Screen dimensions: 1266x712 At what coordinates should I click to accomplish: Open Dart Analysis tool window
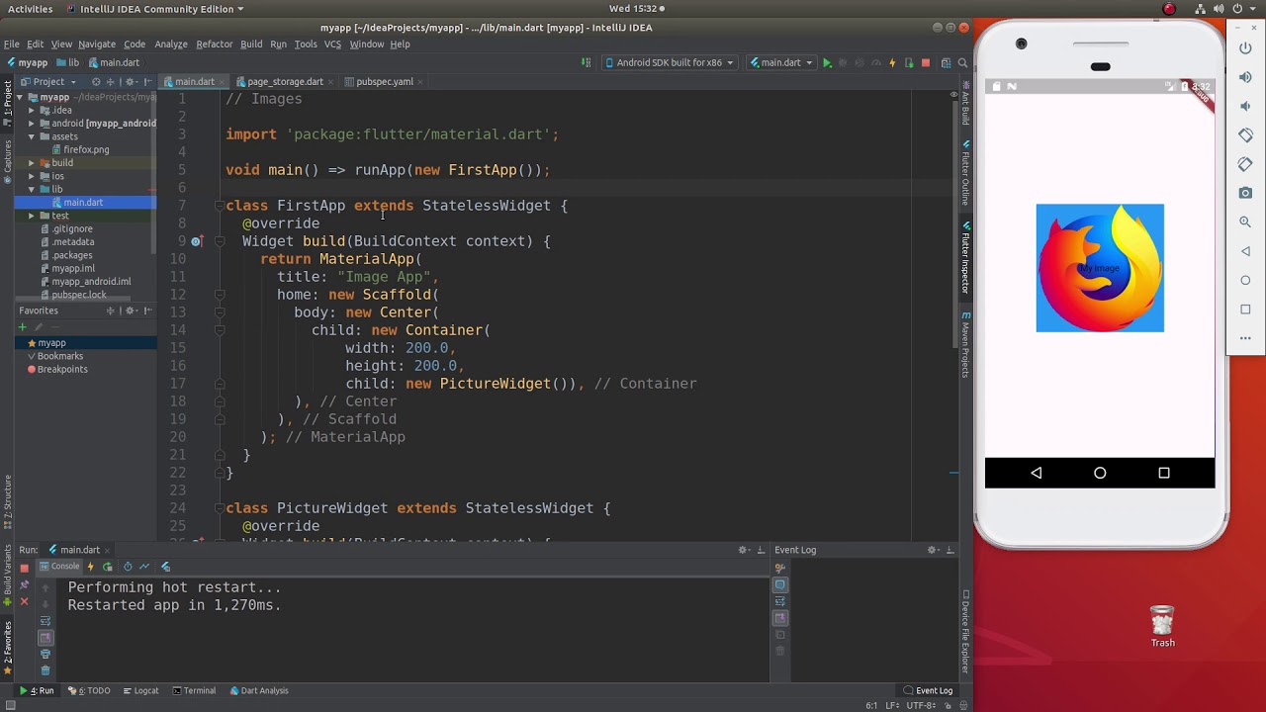click(258, 691)
